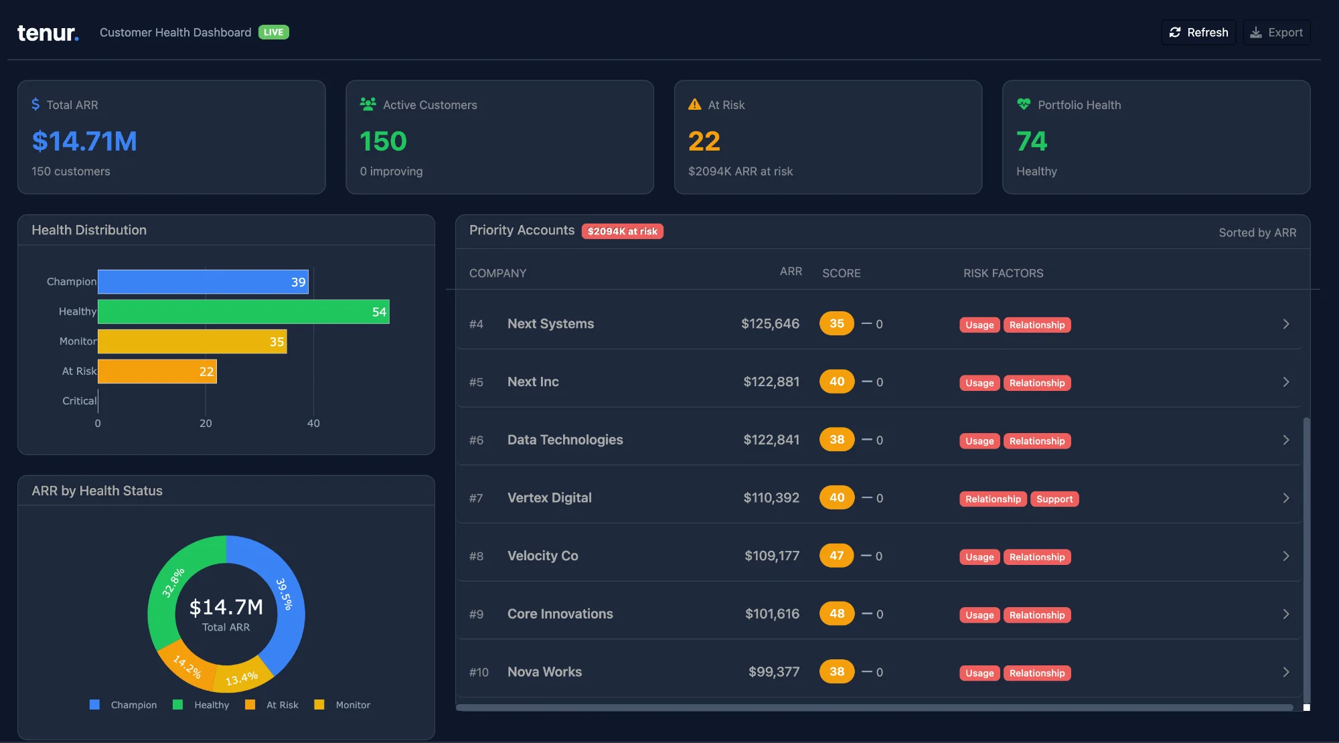The height and width of the screenshot is (743, 1339).
Task: Toggle the Monitor legend entry off
Action: coord(343,704)
